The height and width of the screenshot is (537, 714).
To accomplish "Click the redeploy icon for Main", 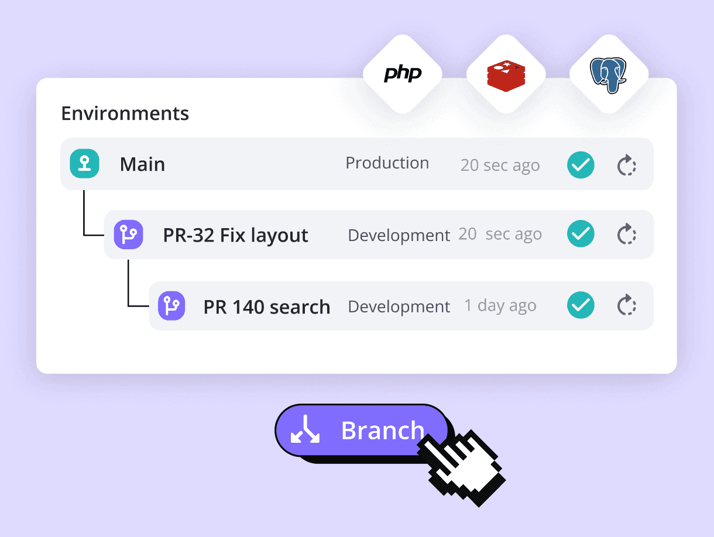I will 627,166.
